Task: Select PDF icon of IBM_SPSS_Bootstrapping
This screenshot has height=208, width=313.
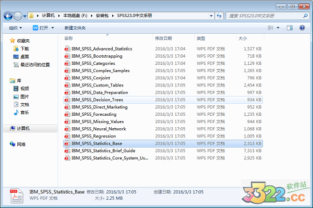Action: tap(67, 56)
